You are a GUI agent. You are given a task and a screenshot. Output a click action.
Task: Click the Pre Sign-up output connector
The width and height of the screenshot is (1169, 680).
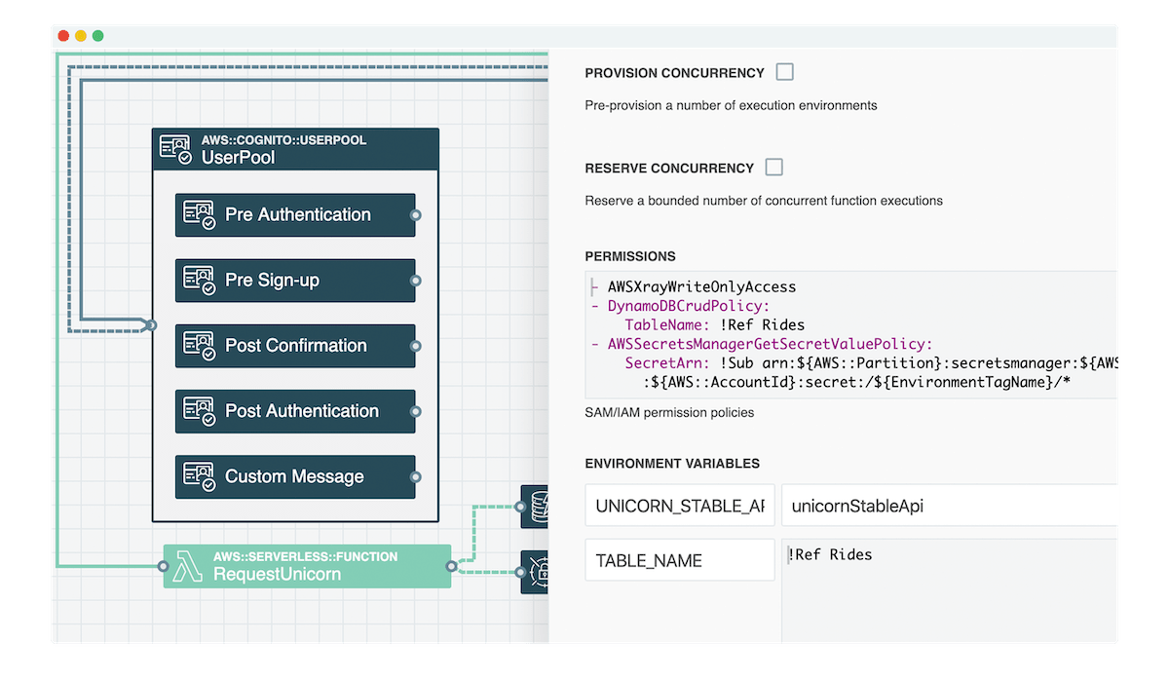pos(415,281)
